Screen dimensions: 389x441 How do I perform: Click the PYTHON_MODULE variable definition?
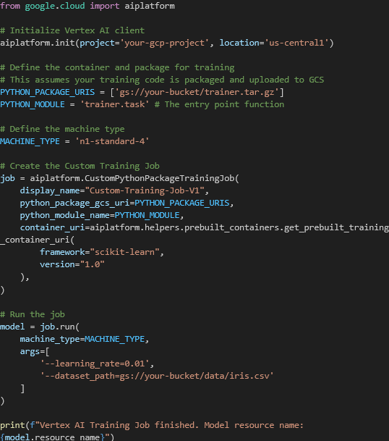(33, 104)
